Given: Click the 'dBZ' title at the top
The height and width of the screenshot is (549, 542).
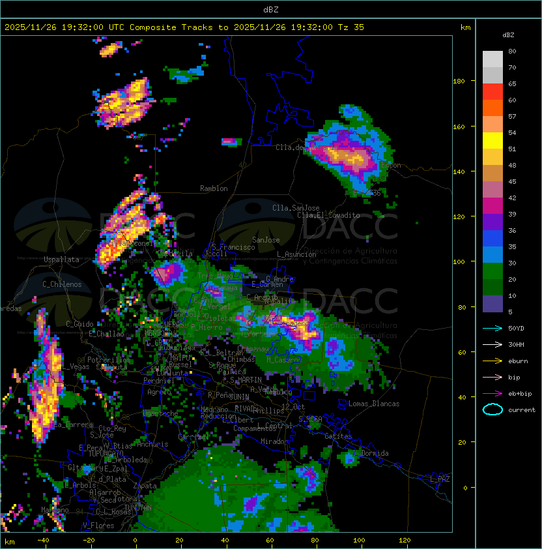Looking at the screenshot, I should (x=271, y=9).
